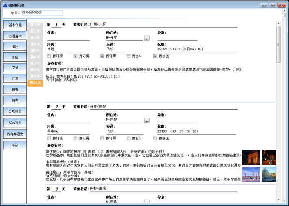Open the 用餐 sidebar section
Viewport: 289px width, 206px height.
point(15,89)
